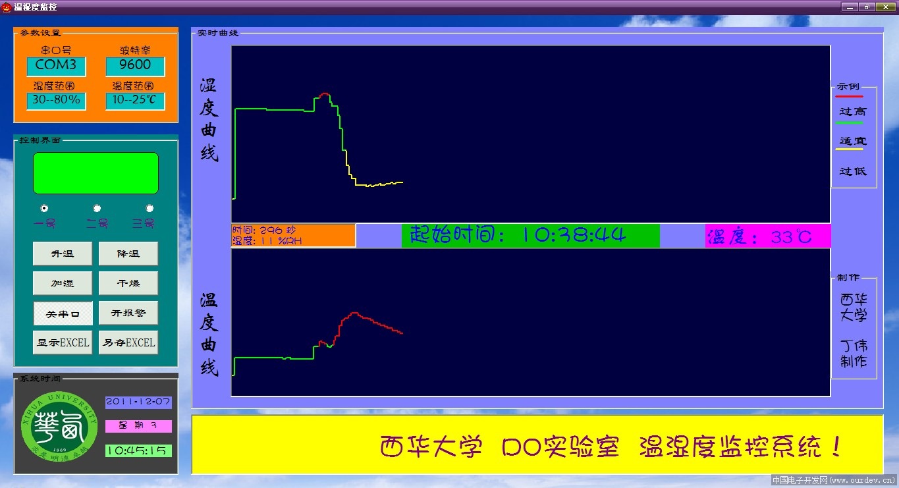Click the 升温 heating button
Screen dimensions: 899x488
[63, 254]
